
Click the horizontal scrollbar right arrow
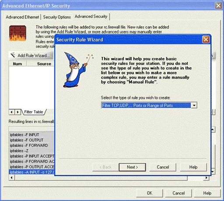[206, 178]
